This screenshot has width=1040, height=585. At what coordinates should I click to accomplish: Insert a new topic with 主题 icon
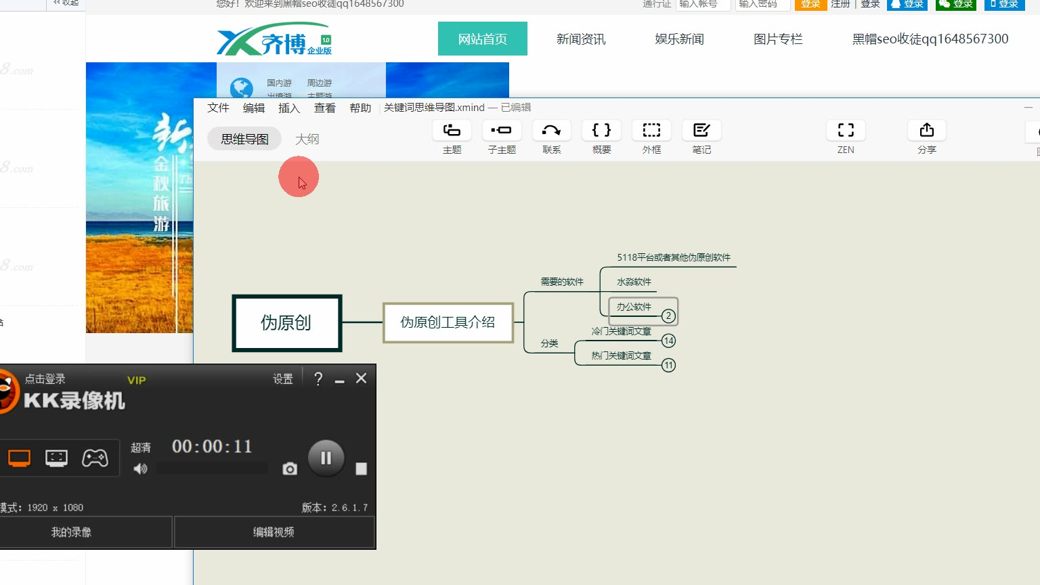(452, 130)
